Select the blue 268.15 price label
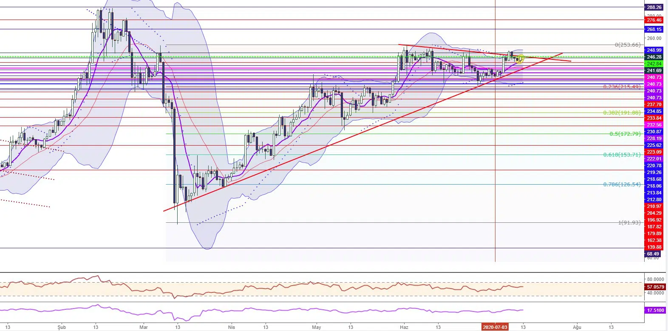Image resolution: width=668 pixels, height=331 pixels. [654, 29]
